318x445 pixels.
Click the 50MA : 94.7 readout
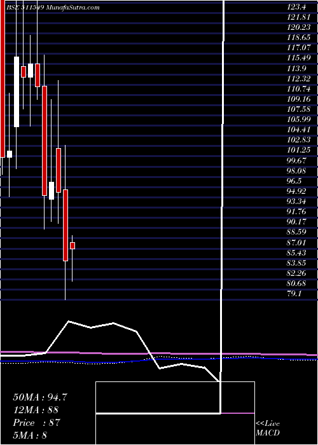coord(40,397)
